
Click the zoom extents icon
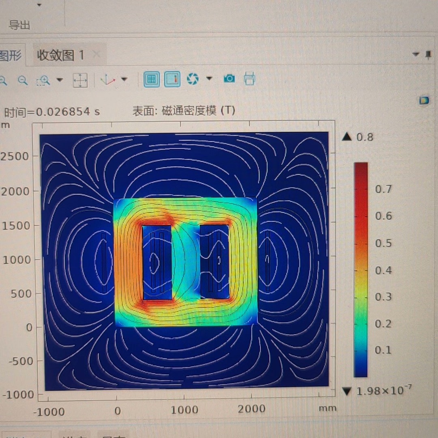(80, 80)
